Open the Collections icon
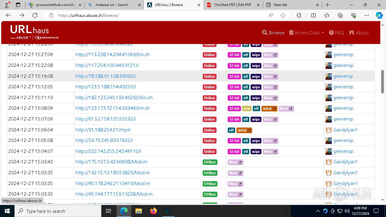 coord(340,15)
